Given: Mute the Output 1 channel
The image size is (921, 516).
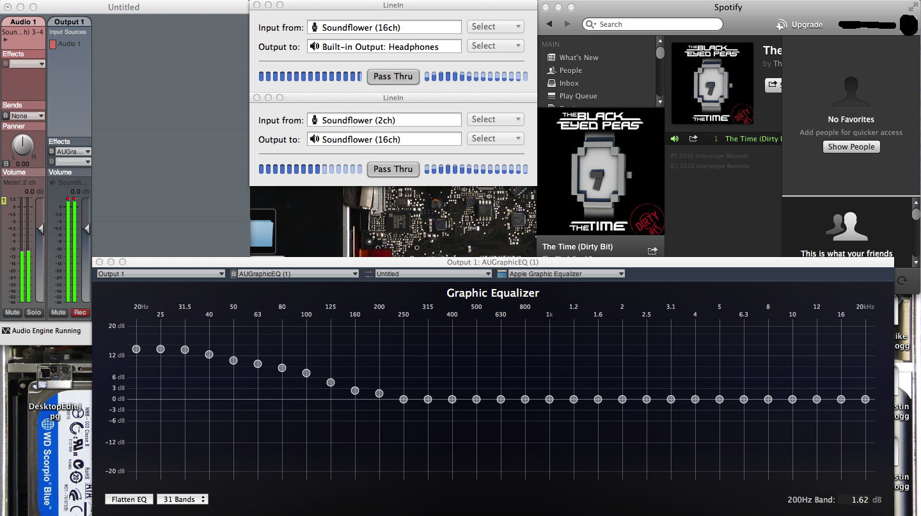Looking at the screenshot, I should [59, 313].
